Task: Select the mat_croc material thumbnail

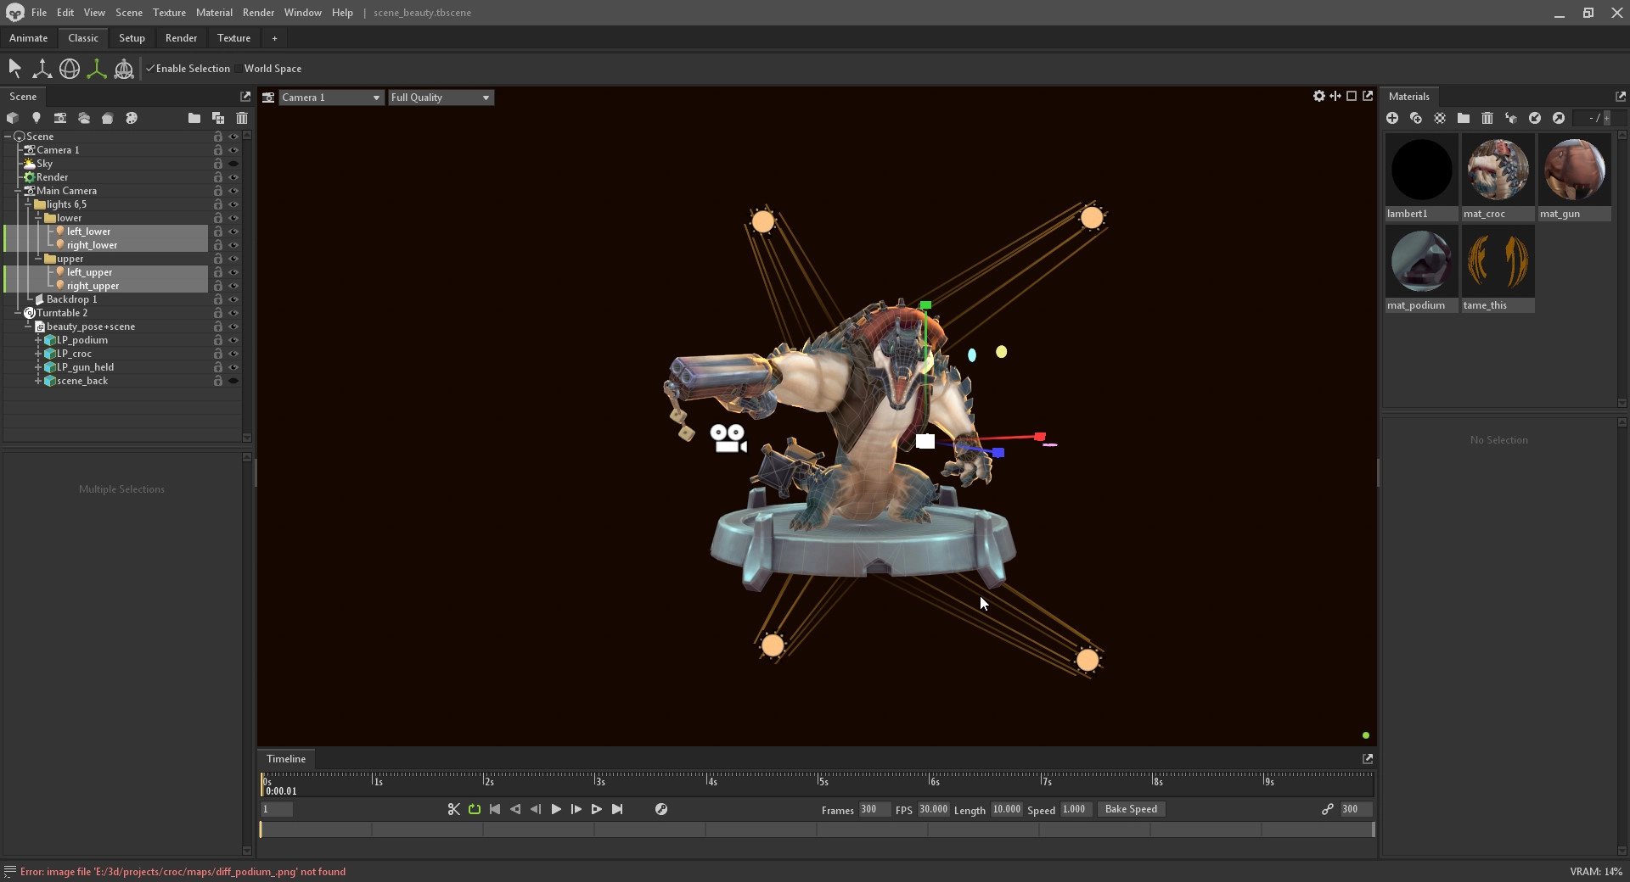Action: pos(1498,170)
